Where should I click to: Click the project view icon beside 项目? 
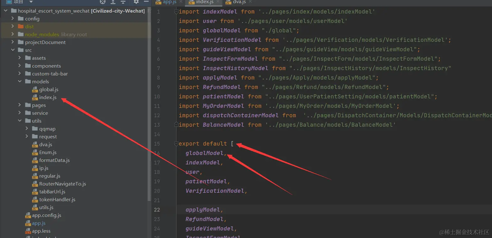[x=9, y=2]
